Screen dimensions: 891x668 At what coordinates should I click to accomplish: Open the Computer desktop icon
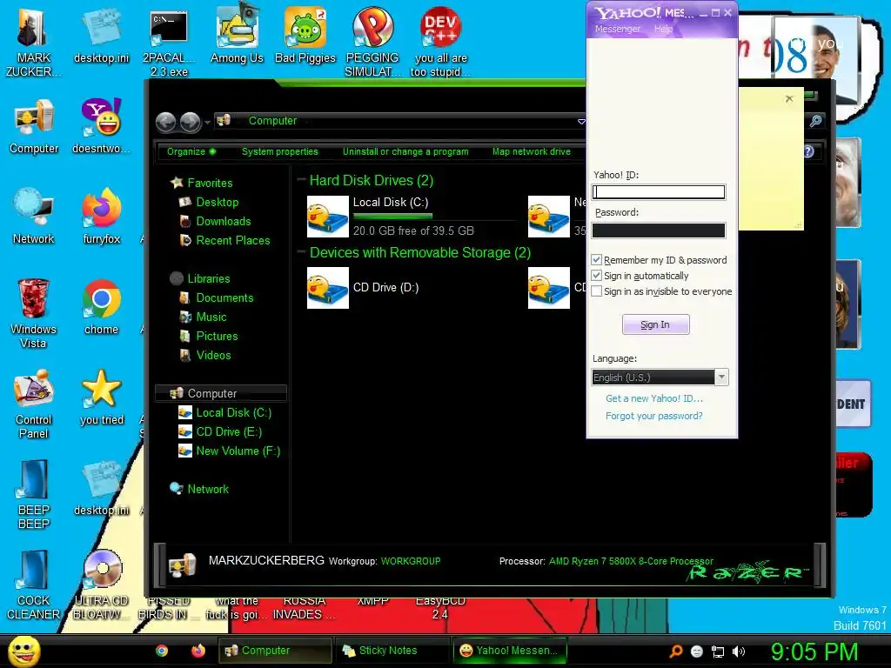(x=34, y=126)
